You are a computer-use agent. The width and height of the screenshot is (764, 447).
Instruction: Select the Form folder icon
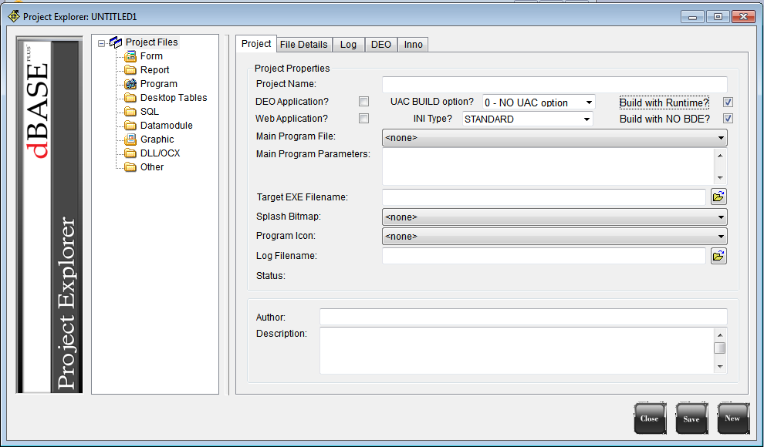tap(130, 56)
